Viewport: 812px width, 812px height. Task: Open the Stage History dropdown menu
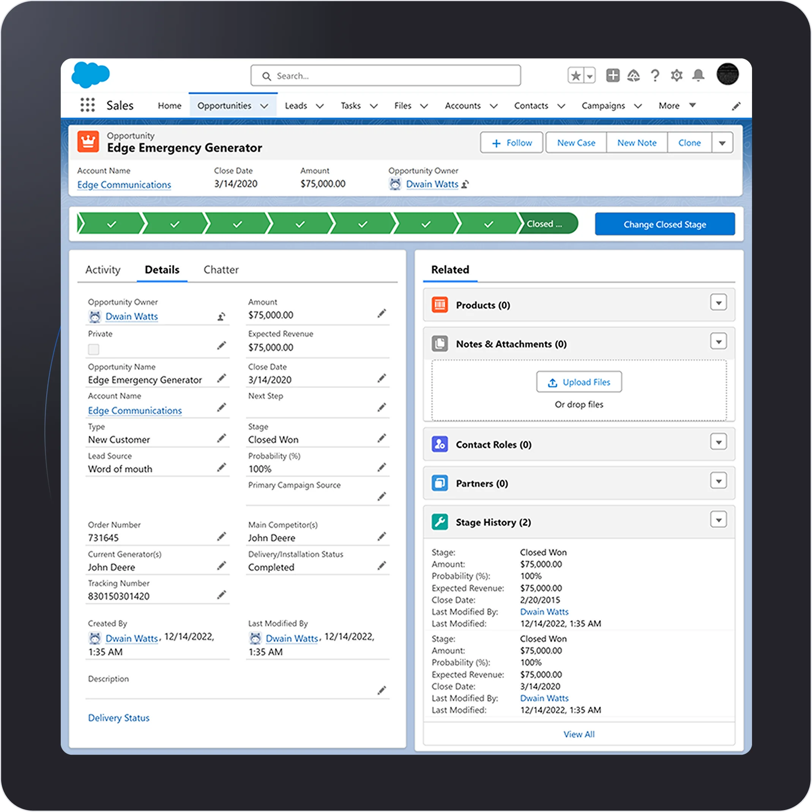click(x=718, y=520)
